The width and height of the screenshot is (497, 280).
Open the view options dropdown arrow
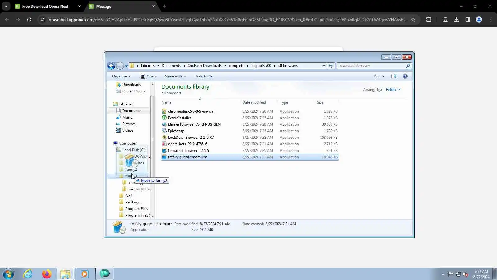[383, 76]
